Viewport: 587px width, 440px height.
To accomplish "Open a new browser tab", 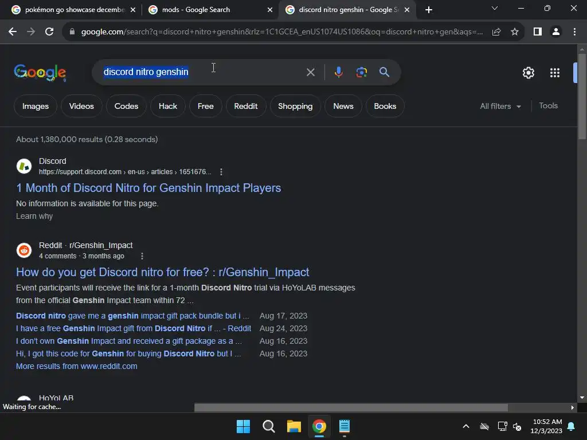I will 429,10.
